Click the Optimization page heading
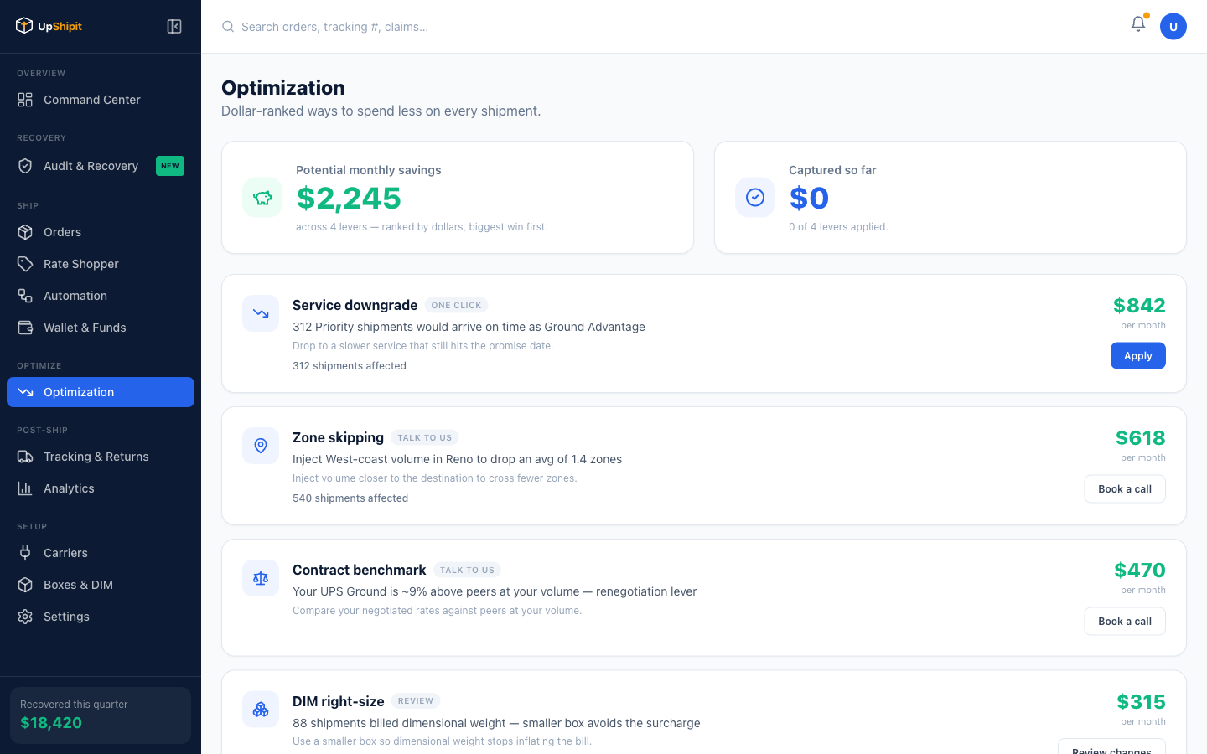This screenshot has width=1207, height=754. [x=283, y=88]
